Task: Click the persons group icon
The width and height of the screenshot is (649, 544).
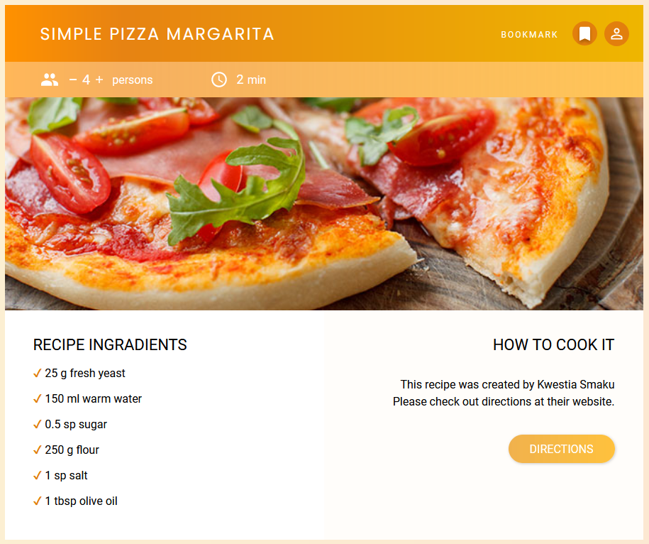Action: click(49, 80)
